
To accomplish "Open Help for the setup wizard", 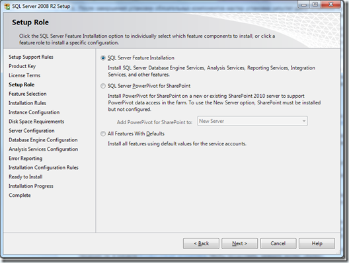I will (317, 243).
